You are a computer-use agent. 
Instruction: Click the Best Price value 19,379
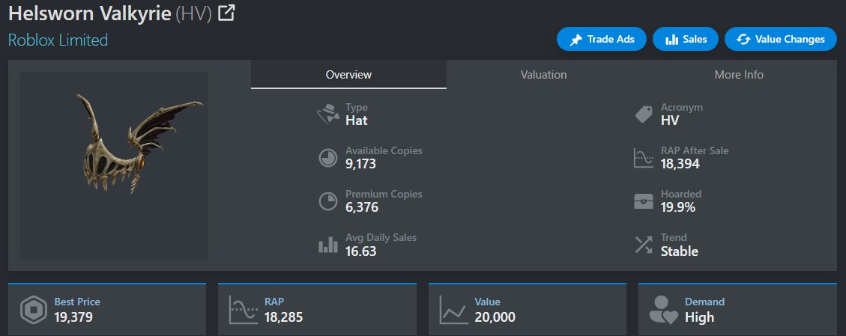point(73,317)
